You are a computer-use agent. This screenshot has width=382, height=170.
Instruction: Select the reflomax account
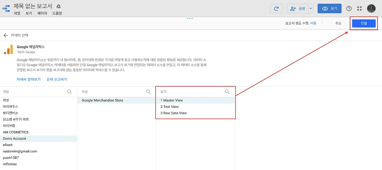(x=38, y=164)
